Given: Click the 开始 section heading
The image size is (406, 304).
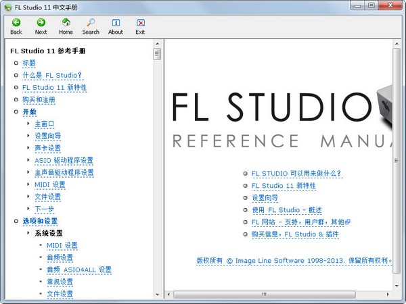Looking at the screenshot, I should tap(30, 112).
